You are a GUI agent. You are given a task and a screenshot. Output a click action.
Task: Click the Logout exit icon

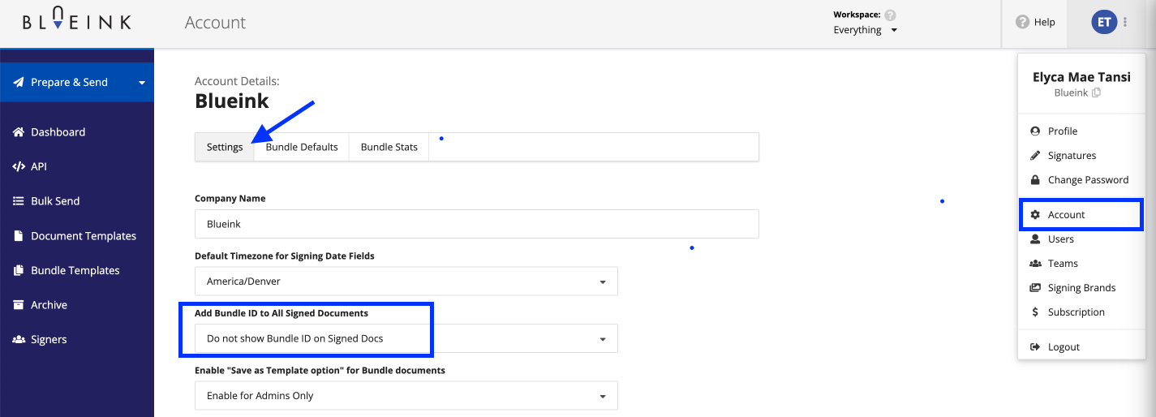click(x=1035, y=346)
